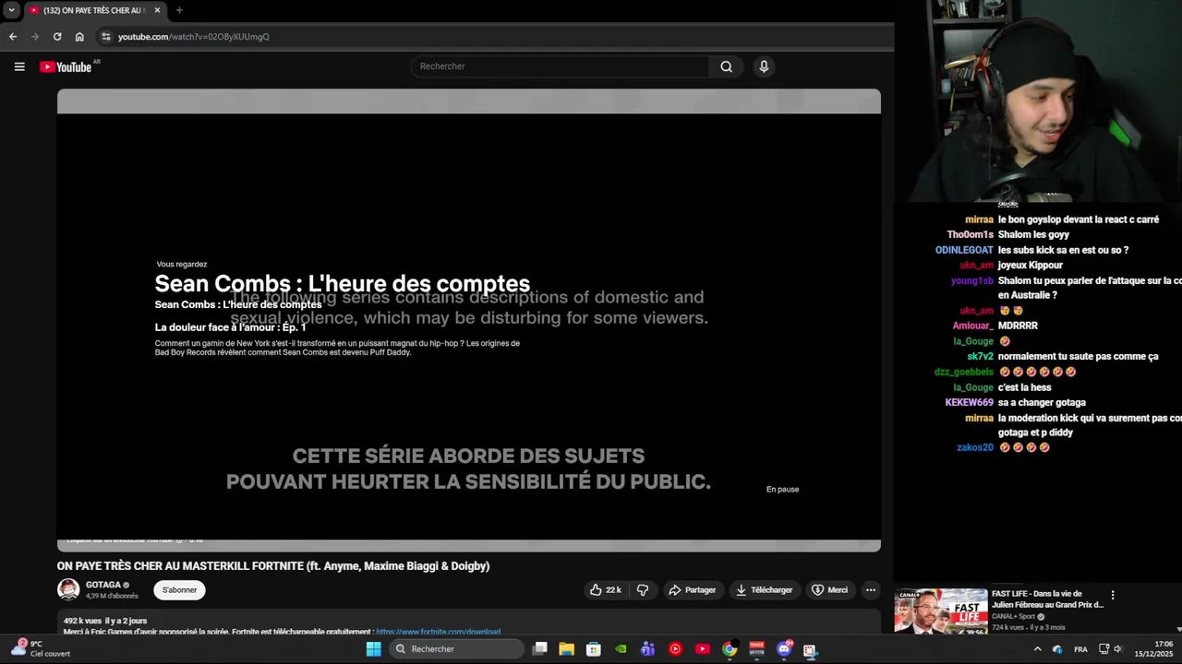The height and width of the screenshot is (664, 1182).
Task: Switch to Chrome in taskbar
Action: tap(730, 649)
